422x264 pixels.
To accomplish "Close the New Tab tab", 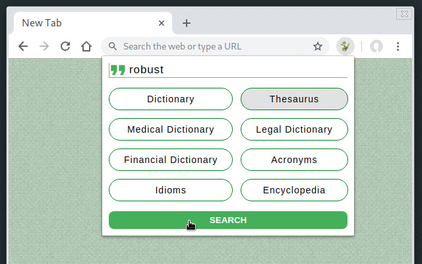I will (x=162, y=23).
